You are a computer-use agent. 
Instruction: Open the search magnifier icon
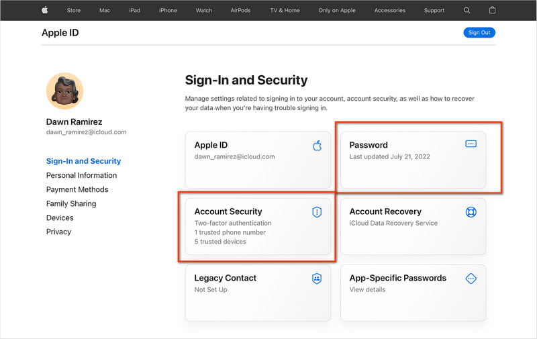click(467, 10)
